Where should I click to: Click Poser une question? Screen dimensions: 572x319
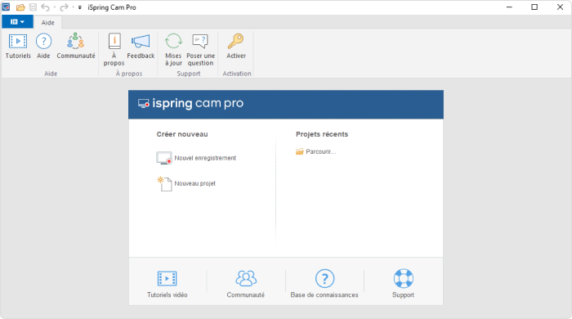pos(200,50)
